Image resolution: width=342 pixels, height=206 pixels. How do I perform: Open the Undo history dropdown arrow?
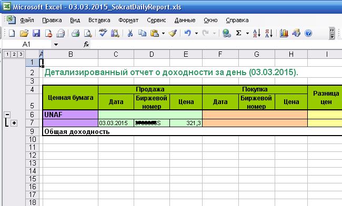196,33
